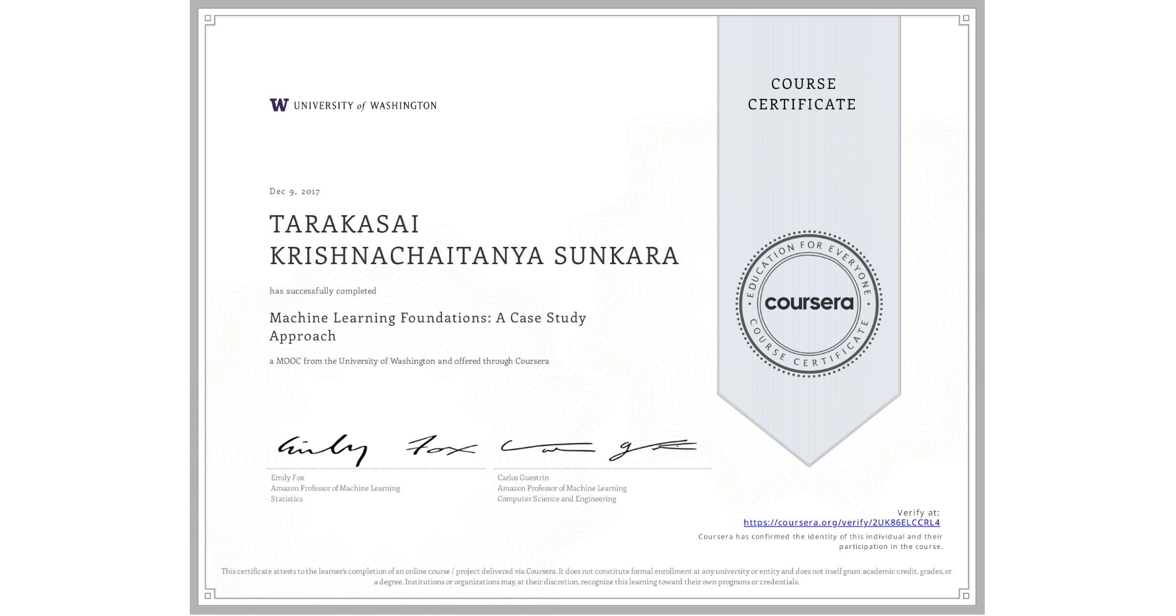Select 'a MOOC from the University of Washington' line
This screenshot has height=616, width=1176.
(x=409, y=361)
